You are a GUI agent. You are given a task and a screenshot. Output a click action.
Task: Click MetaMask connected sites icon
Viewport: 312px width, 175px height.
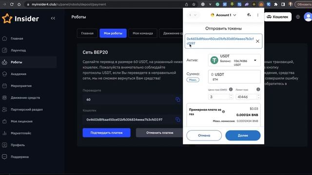249,15
